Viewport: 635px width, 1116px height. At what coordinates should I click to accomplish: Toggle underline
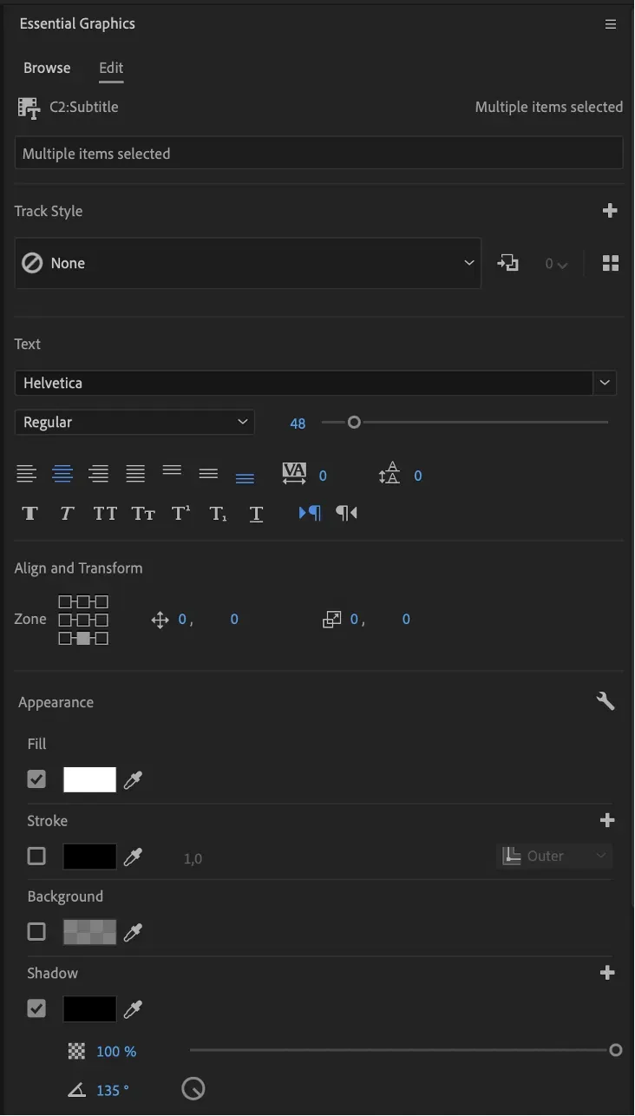[256, 513]
